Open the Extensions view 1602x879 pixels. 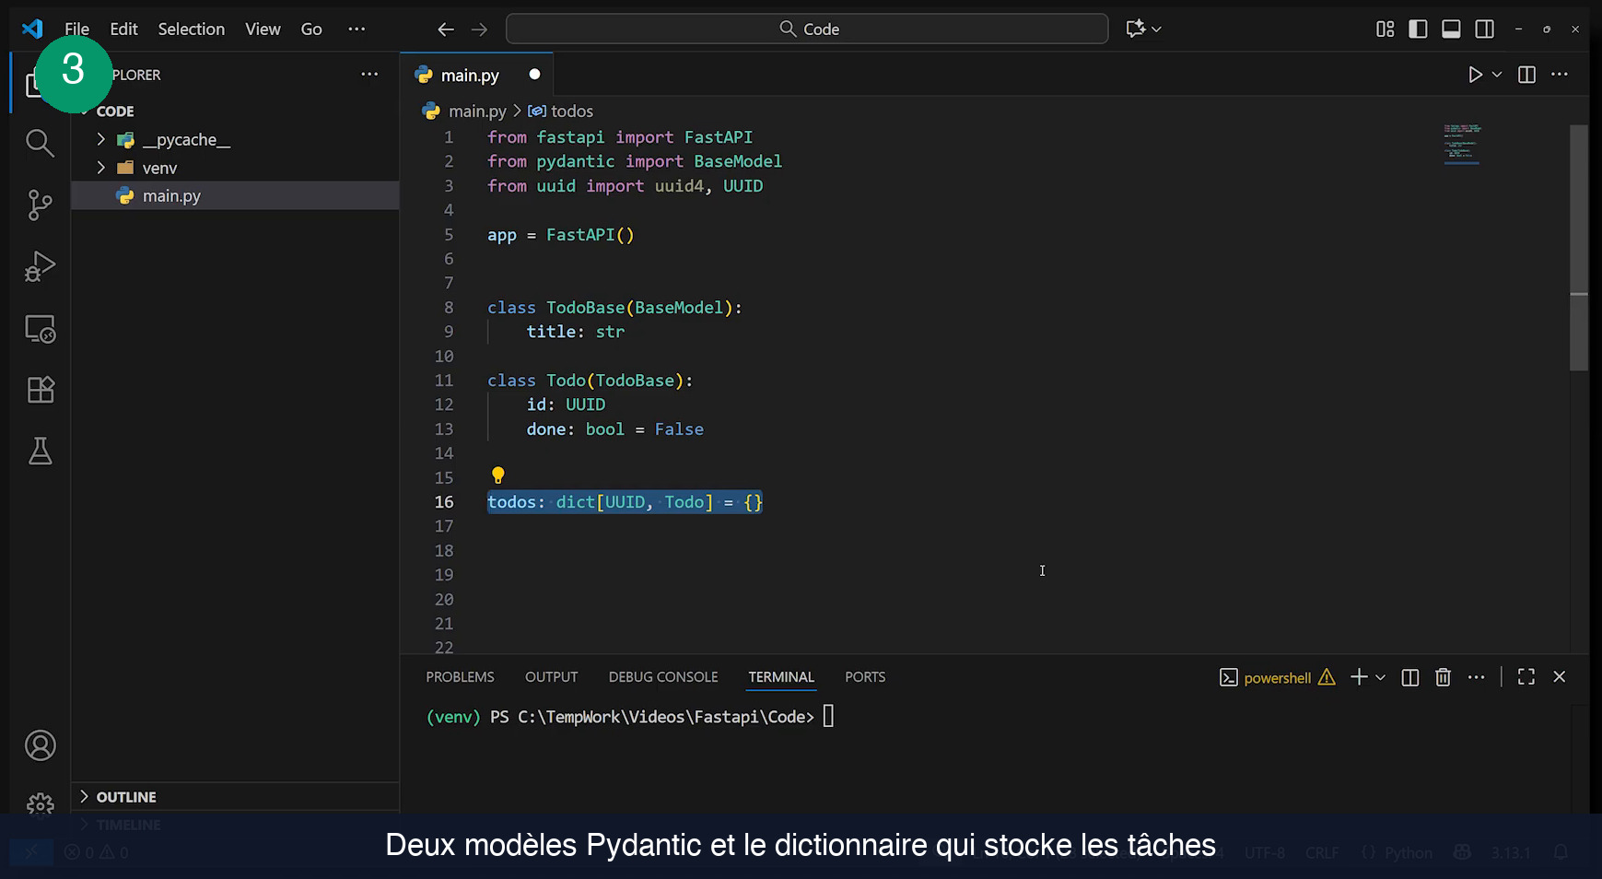40,390
